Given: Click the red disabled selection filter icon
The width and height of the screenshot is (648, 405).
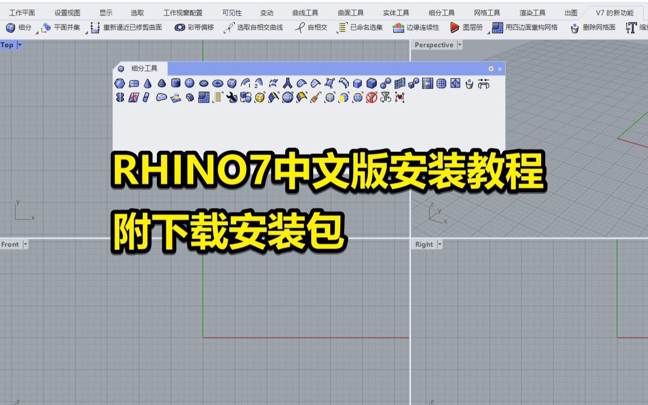Looking at the screenshot, I should point(371,97).
